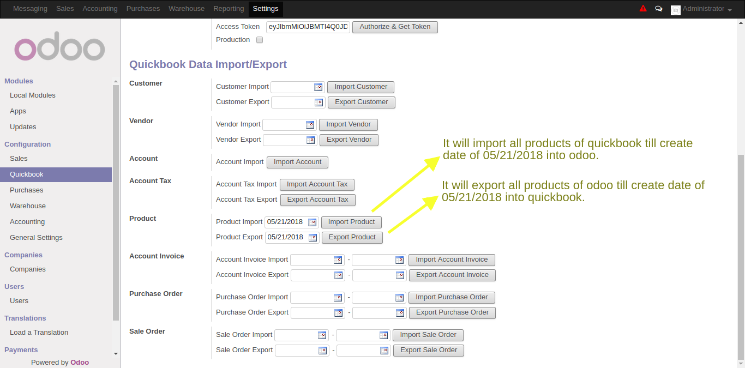
Task: Open second calendar icon of Sale Order Import
Action: pyautogui.click(x=383, y=335)
